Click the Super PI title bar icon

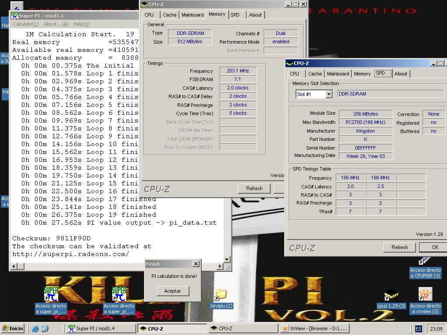[x=14, y=15]
